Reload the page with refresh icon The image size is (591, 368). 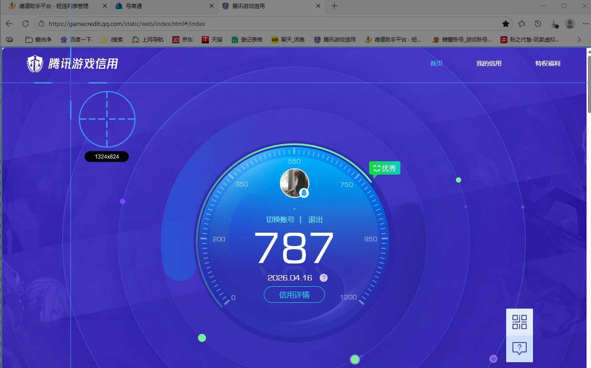[x=25, y=24]
